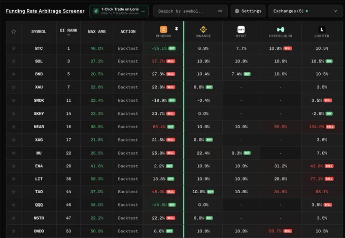Star the BNB row
Image resolution: width=345 pixels, height=238 pixels.
tap(14, 74)
